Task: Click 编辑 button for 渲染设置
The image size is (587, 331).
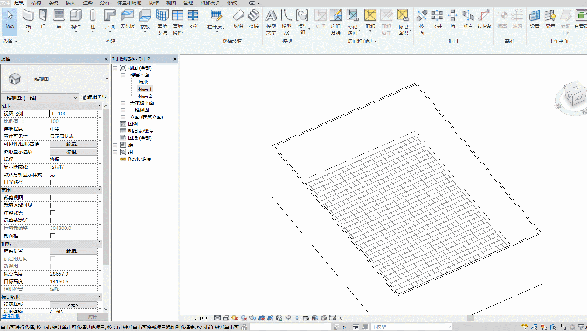Action: coord(73,251)
